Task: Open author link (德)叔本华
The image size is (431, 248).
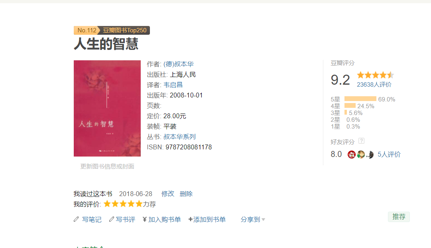Action: click(178, 64)
